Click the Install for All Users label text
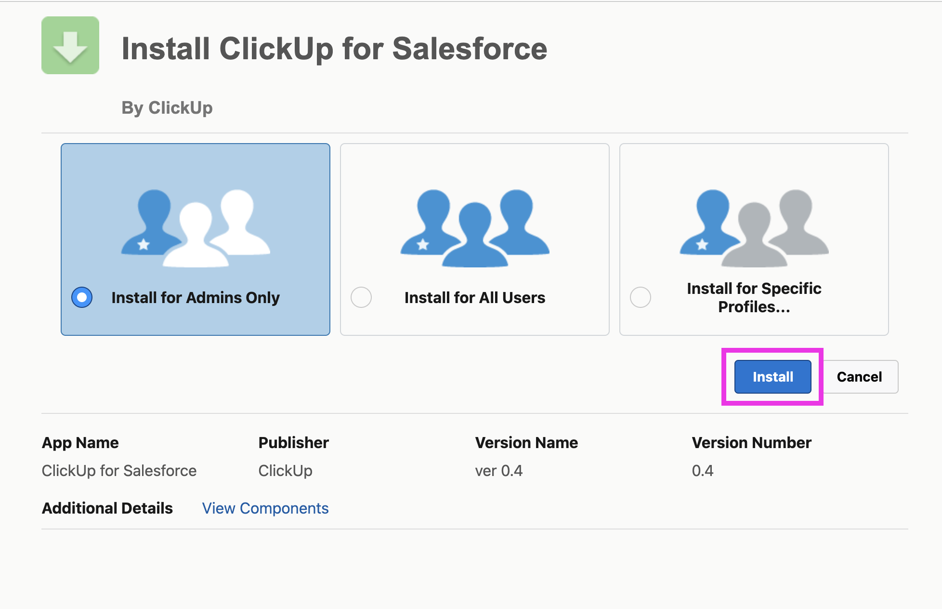 click(475, 298)
